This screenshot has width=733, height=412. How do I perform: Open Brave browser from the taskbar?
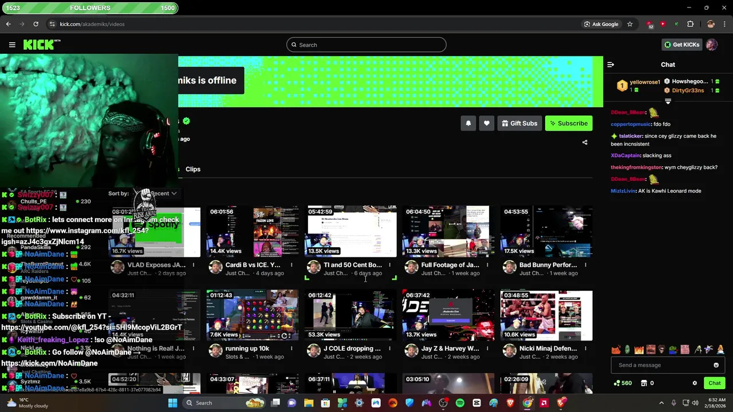point(510,403)
